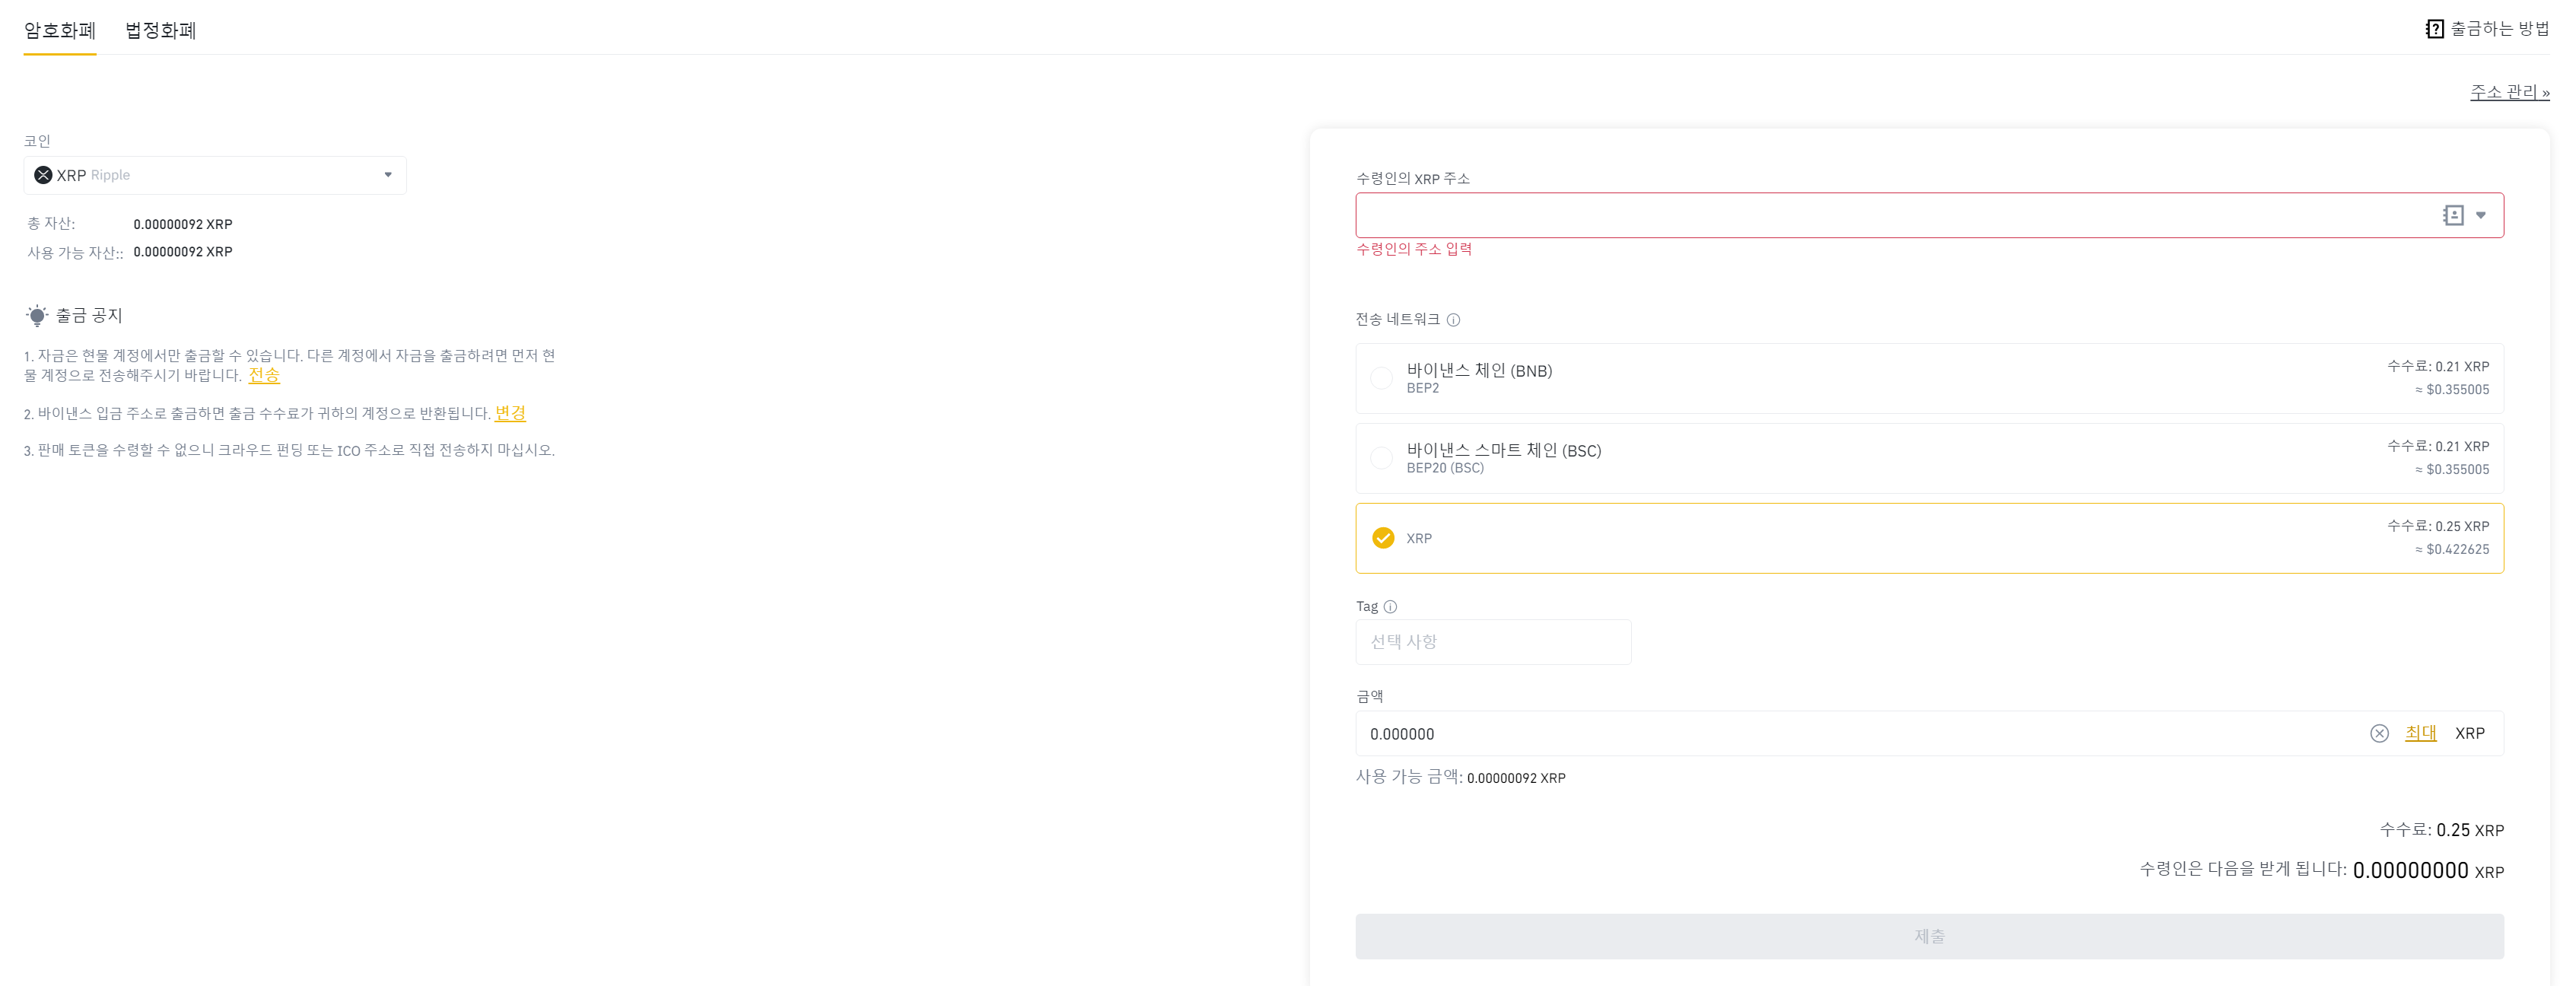The height and width of the screenshot is (986, 2576).
Task: Click the lightbulb icon beside 출금 공지
Action: point(37,316)
